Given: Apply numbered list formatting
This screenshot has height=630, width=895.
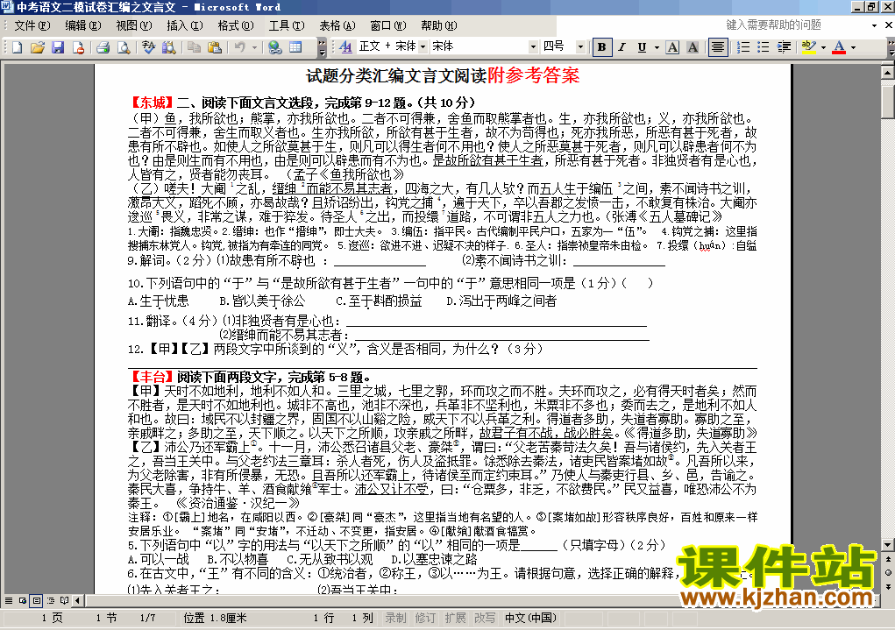Looking at the screenshot, I should point(743,46).
